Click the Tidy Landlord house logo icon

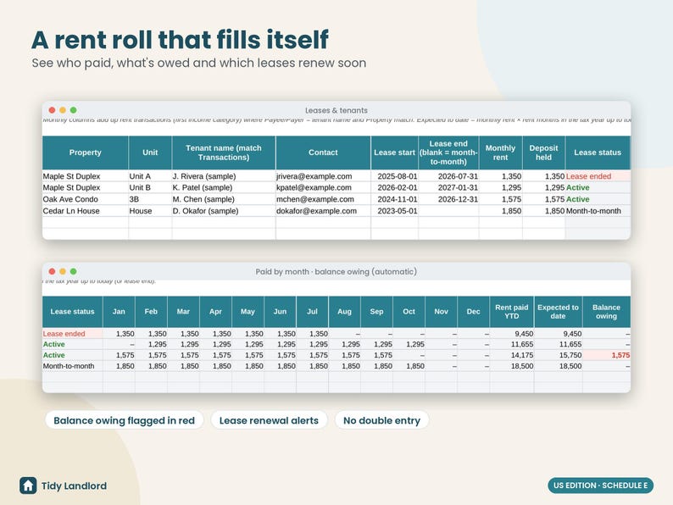tap(28, 486)
